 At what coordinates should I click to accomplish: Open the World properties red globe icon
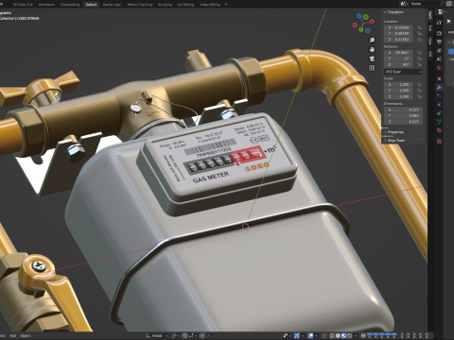click(439, 68)
